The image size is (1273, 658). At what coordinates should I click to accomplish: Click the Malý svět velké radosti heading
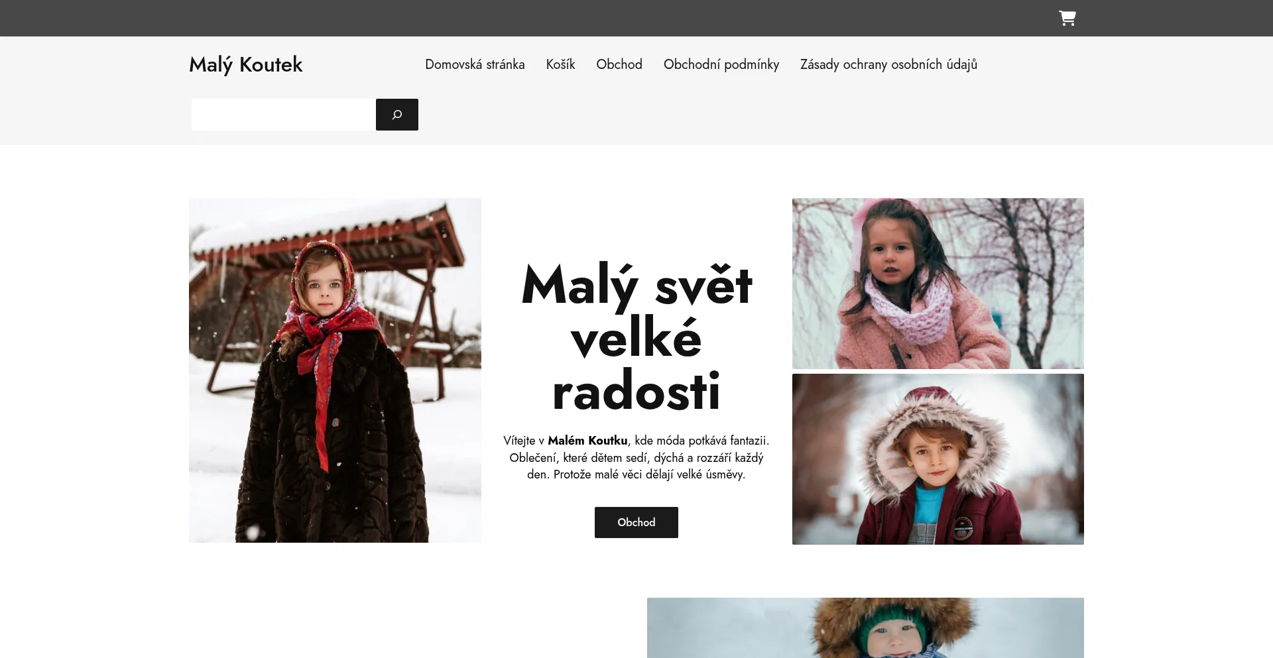(x=636, y=338)
